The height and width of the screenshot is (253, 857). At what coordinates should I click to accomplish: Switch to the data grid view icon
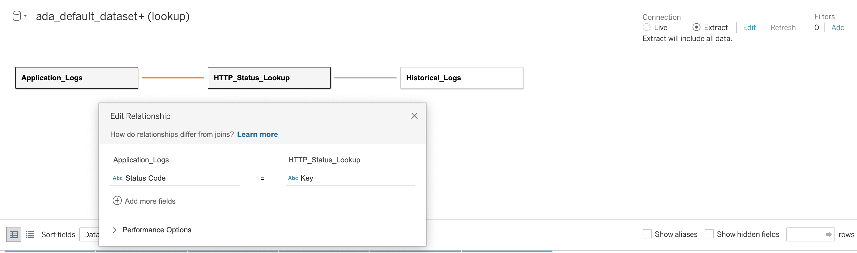(14, 234)
